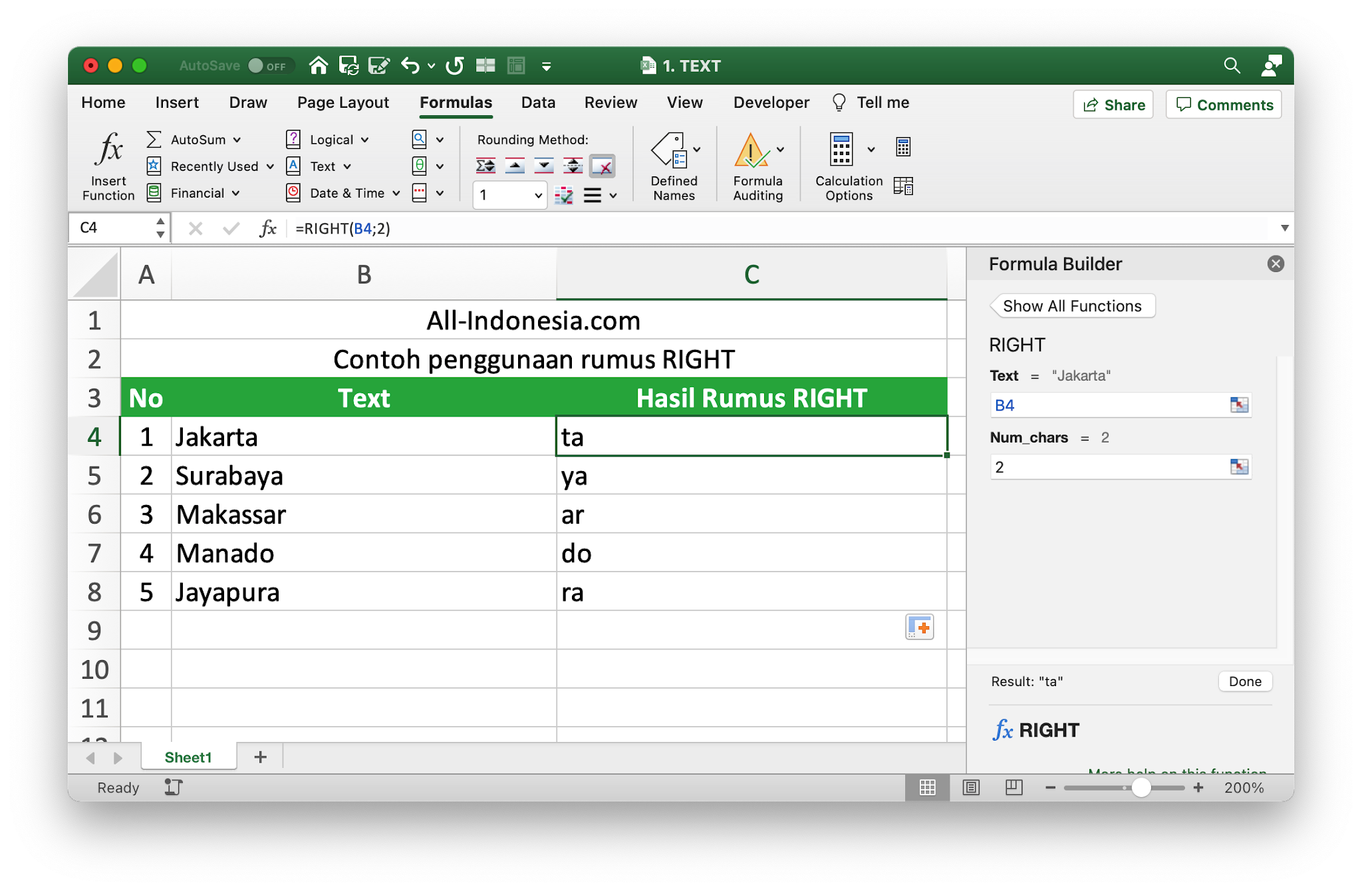Expand the AutoSum dropdown
The height and width of the screenshot is (891, 1362).
[x=237, y=140]
